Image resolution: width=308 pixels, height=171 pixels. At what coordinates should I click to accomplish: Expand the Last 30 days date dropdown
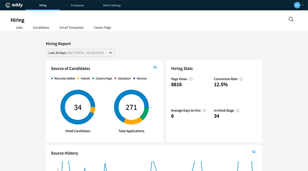[80, 53]
